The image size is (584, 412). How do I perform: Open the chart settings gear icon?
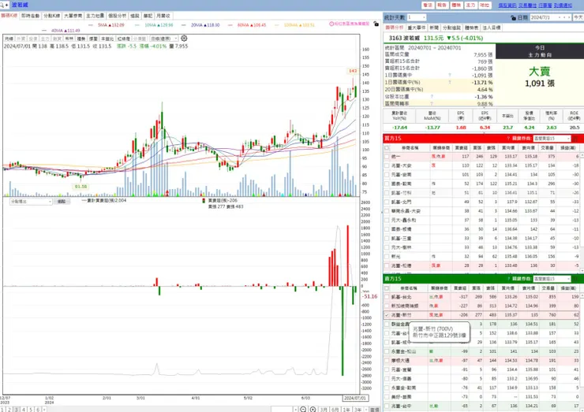[184, 39]
